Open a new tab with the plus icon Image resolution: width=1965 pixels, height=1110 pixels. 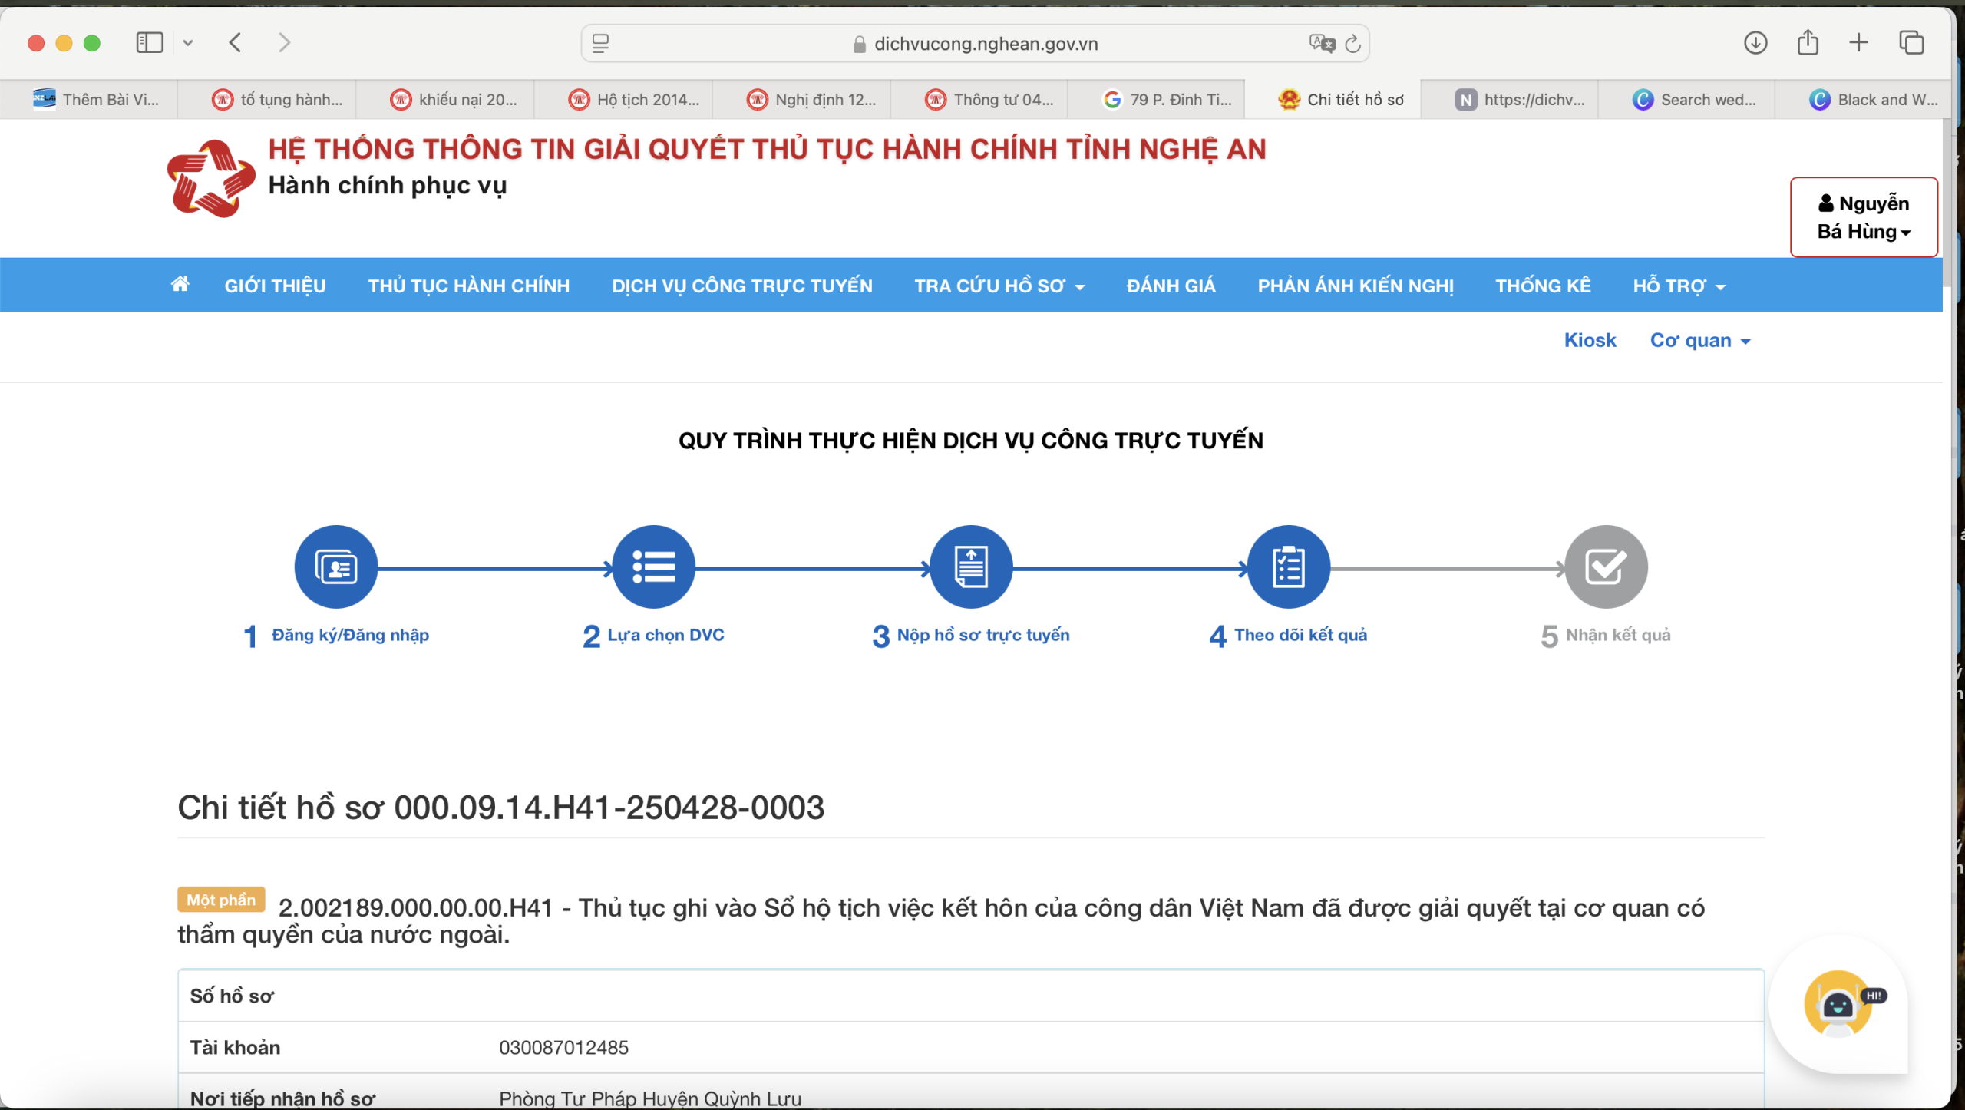tap(1858, 42)
